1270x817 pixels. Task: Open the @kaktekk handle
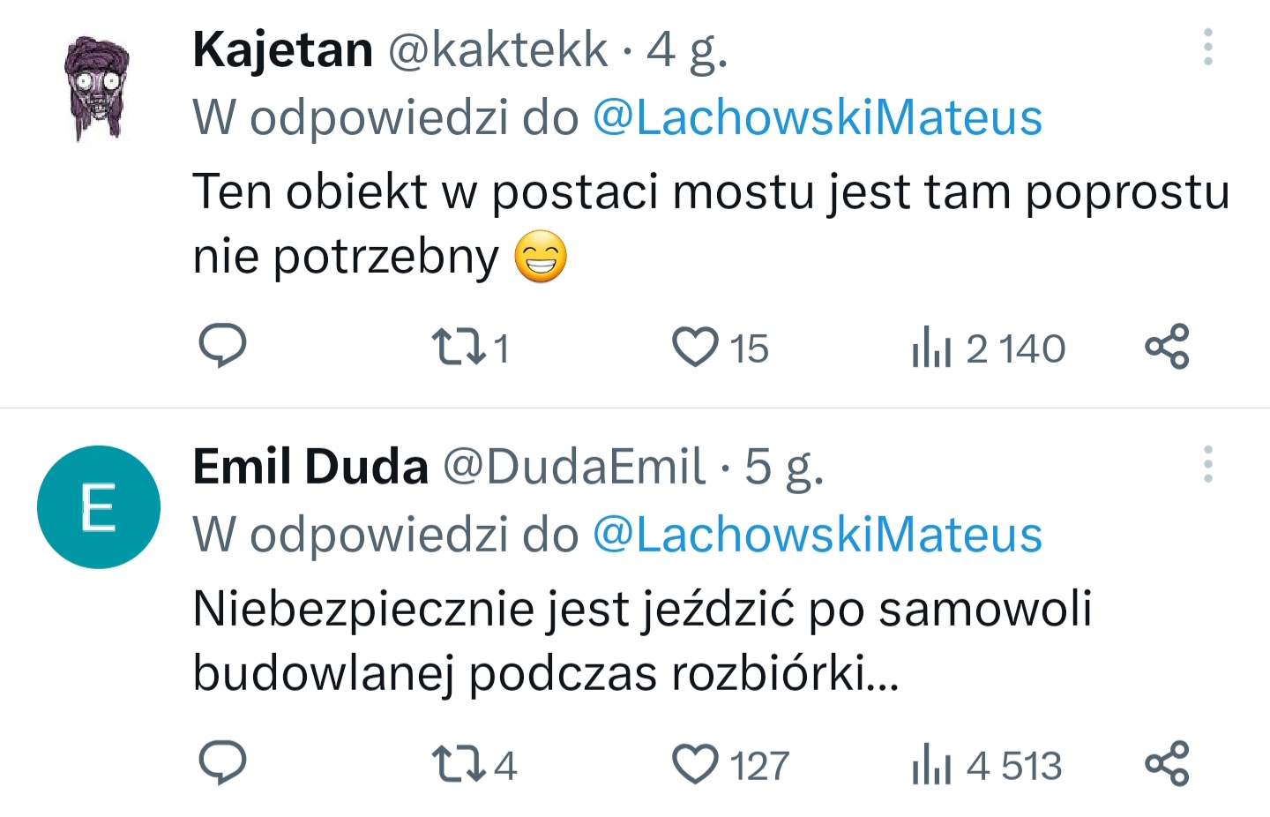click(498, 49)
